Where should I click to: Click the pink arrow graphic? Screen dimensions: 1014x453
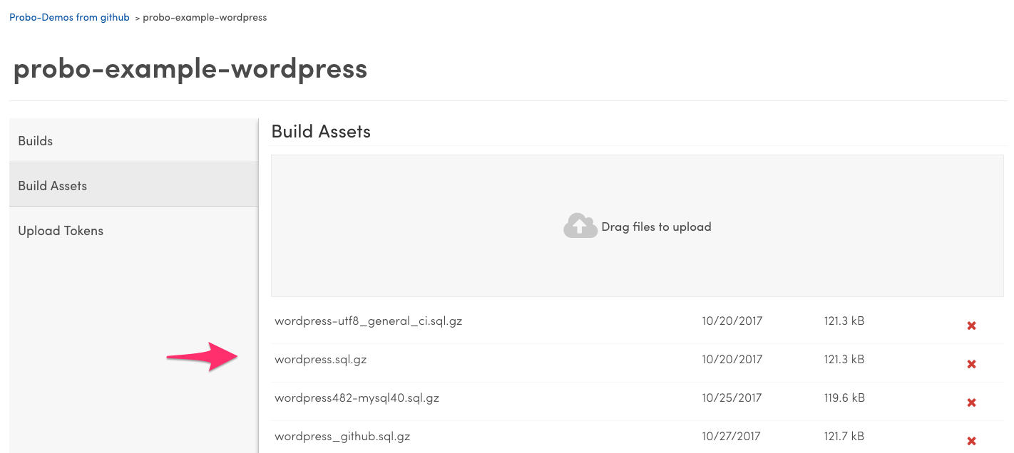pos(201,358)
